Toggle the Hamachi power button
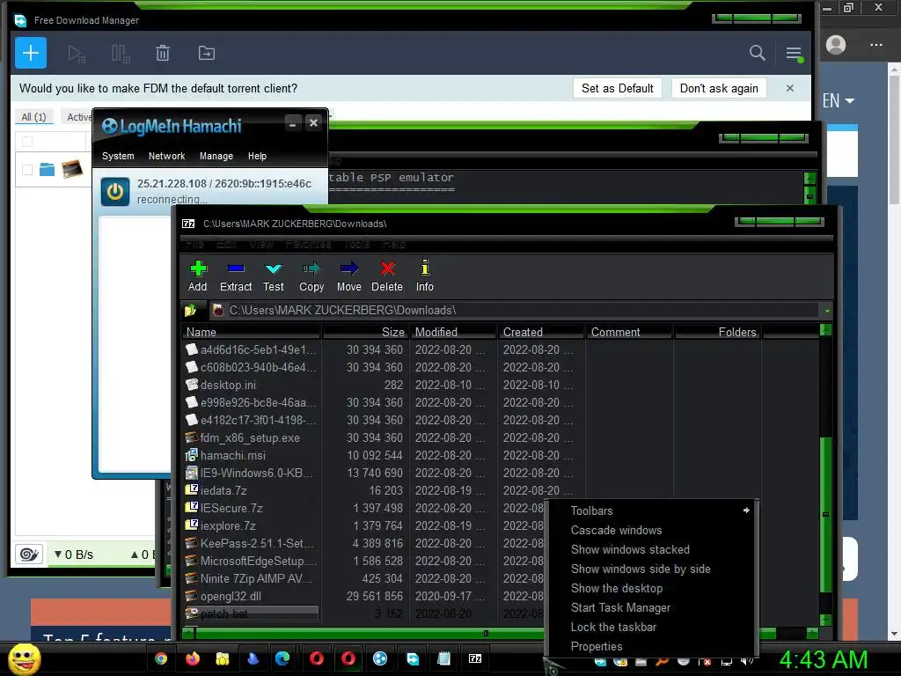This screenshot has height=676, width=901. (115, 191)
